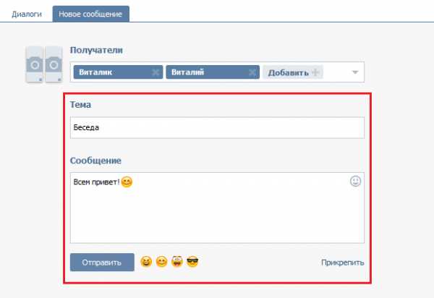Remove recipient Виталий with the x icon
434x298 pixels.
252,72
